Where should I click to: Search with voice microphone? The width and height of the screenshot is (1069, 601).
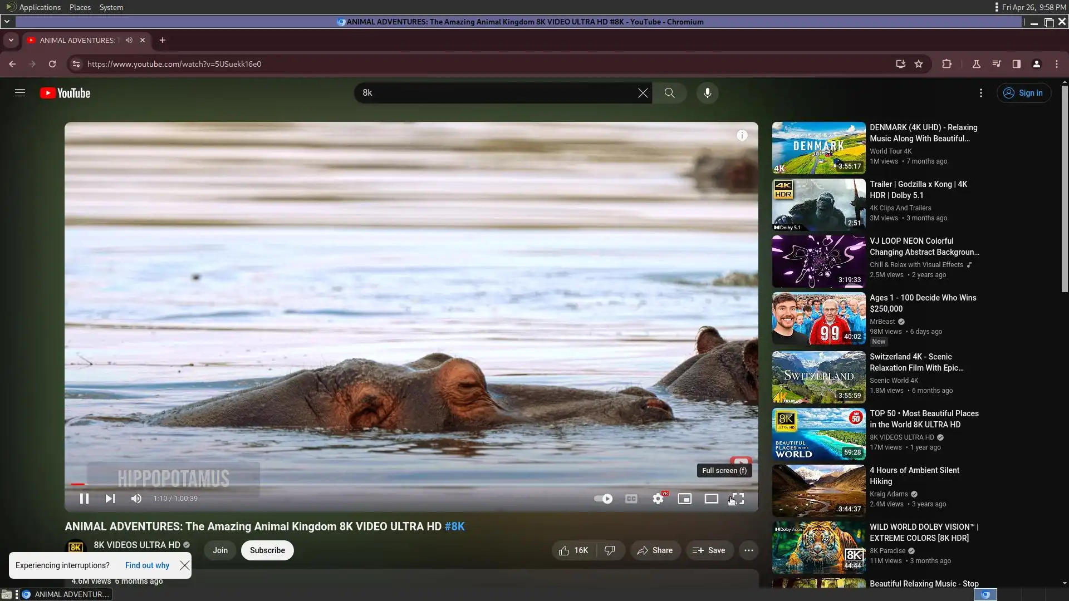[707, 93]
